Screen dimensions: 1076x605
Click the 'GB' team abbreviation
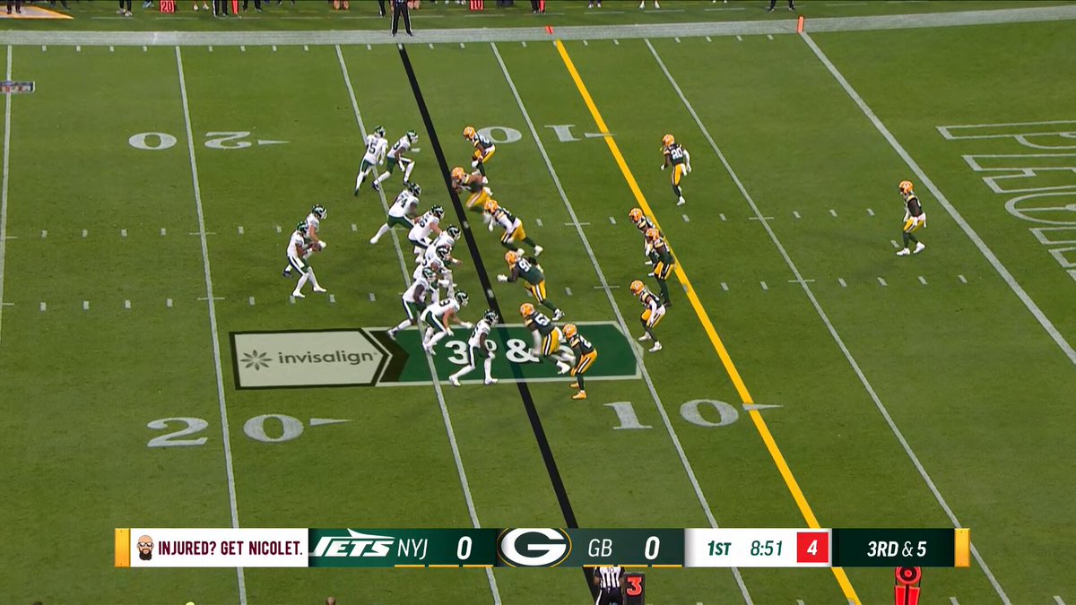click(601, 548)
